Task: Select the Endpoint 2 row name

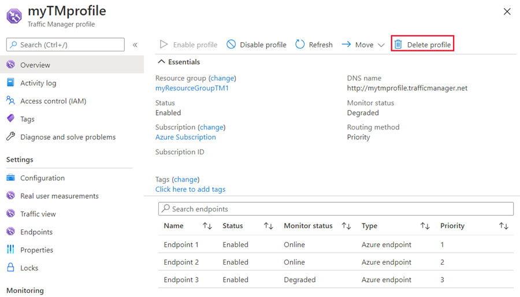Action: (181, 262)
